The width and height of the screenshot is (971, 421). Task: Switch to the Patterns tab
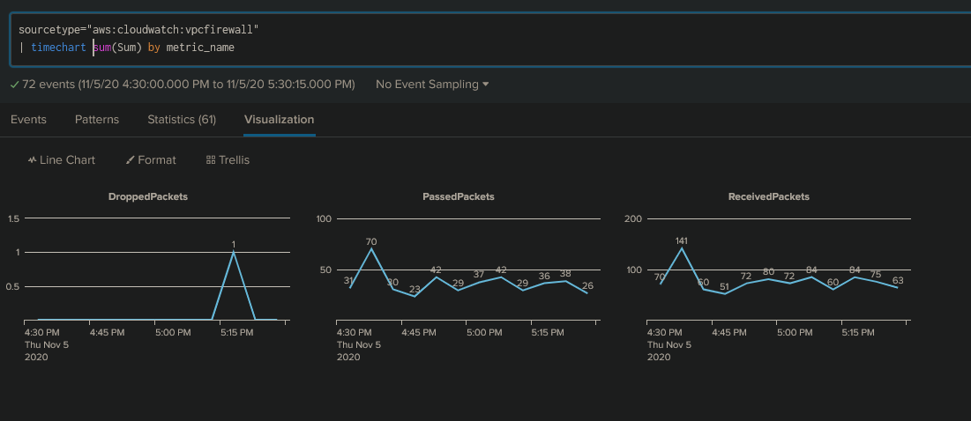tap(97, 119)
